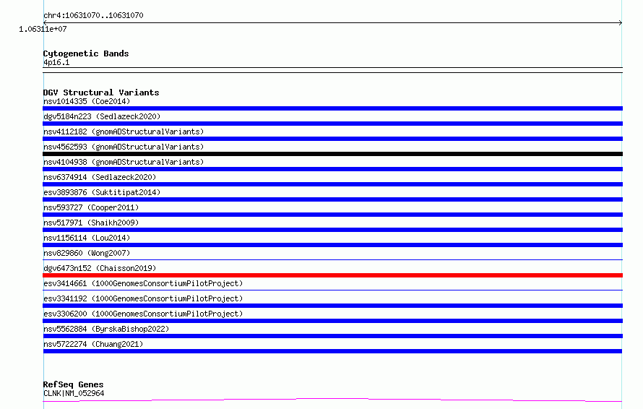Image resolution: width=643 pixels, height=409 pixels.
Task: Open variant nsv4112182 gnomAD label
Action: click(124, 132)
